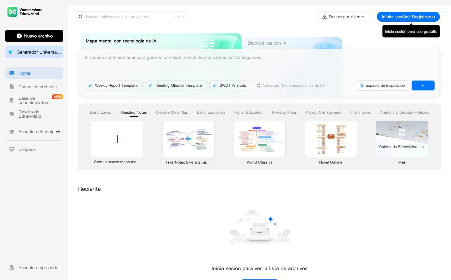Click the Nuevo archivo button
The image size is (451, 280).
pyautogui.click(x=34, y=36)
